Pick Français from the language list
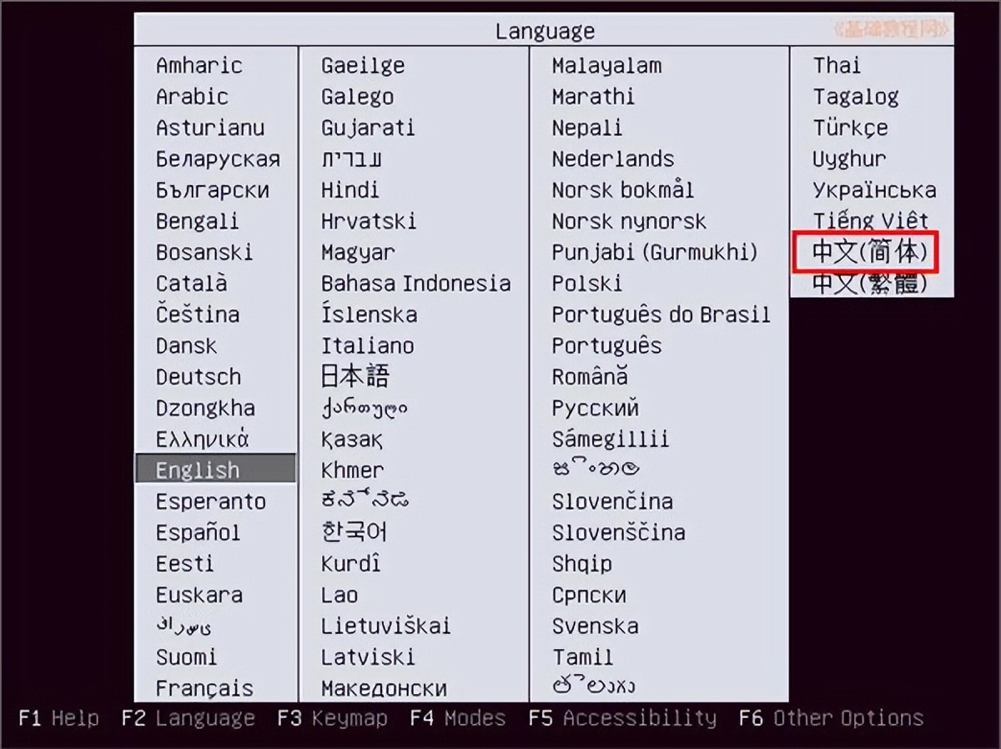This screenshot has height=749, width=1001. (203, 687)
